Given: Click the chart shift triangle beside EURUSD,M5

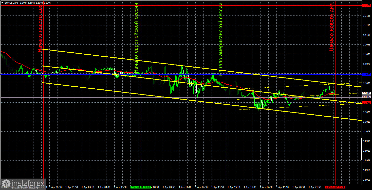Looking at the screenshot, I should [2, 2].
